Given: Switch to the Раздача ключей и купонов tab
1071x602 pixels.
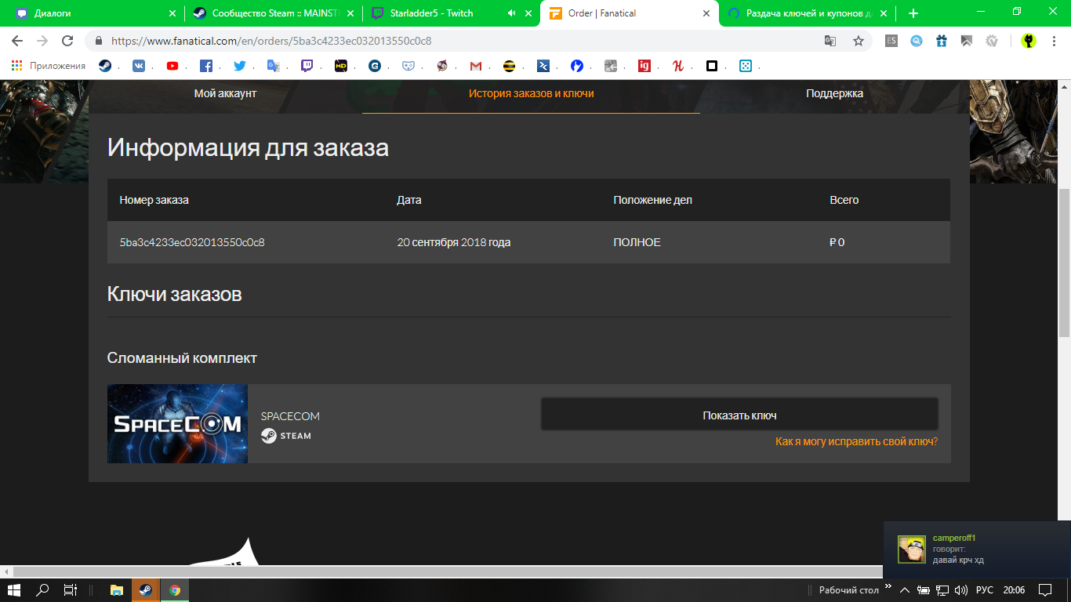Looking at the screenshot, I should 808,13.
